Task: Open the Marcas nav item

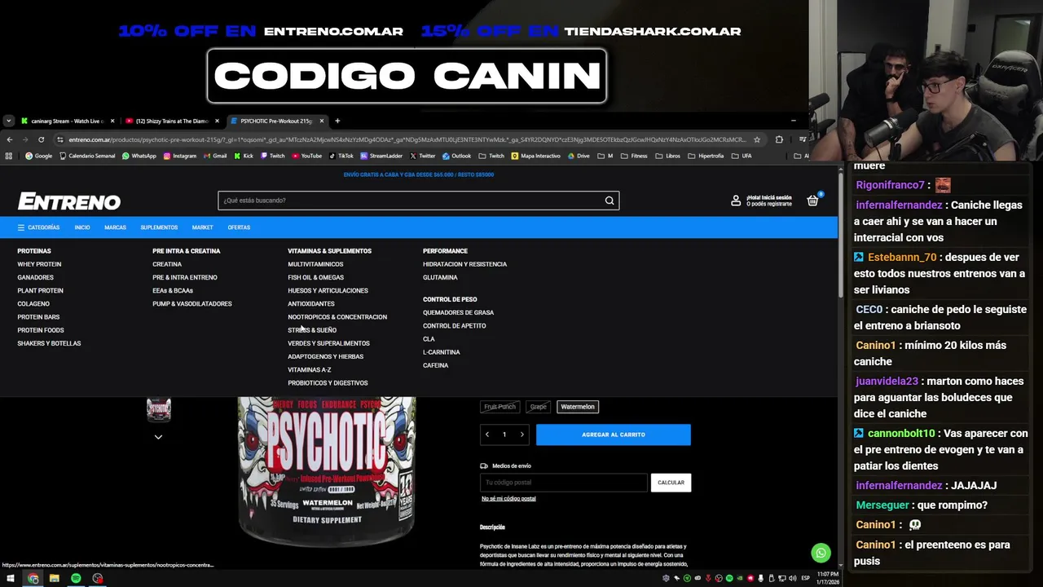Action: 115,227
